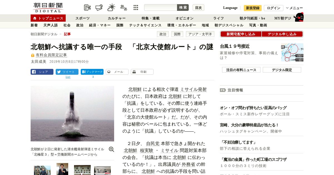Image resolution: width=334 pixels, height=175 pixels.
Task: Open the grid apps menu icon
Action: pyautogui.click(x=136, y=7)
